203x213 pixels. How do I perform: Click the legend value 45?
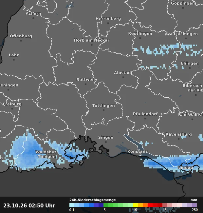[x=164, y=210]
